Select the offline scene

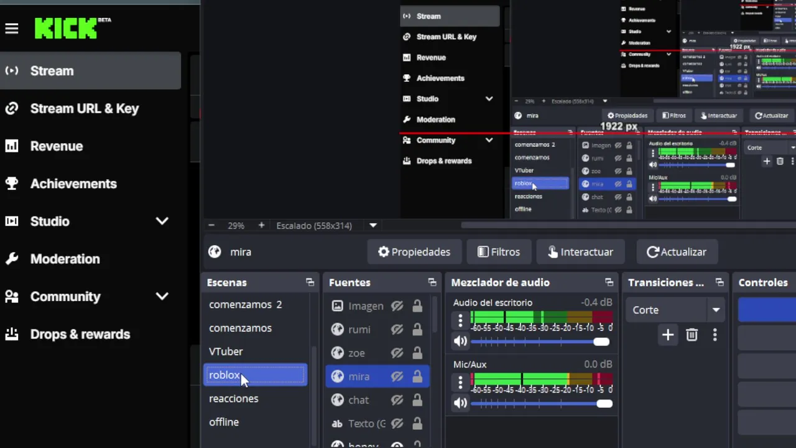pyautogui.click(x=255, y=422)
